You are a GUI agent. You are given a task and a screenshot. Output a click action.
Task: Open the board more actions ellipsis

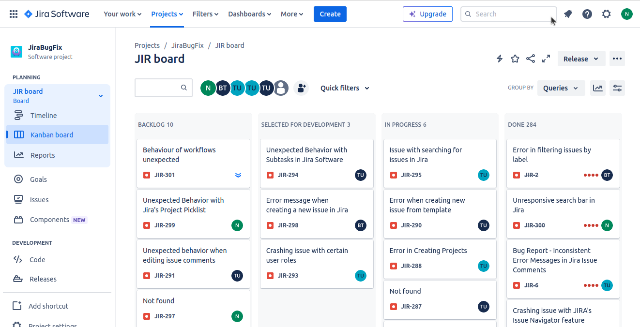(617, 59)
